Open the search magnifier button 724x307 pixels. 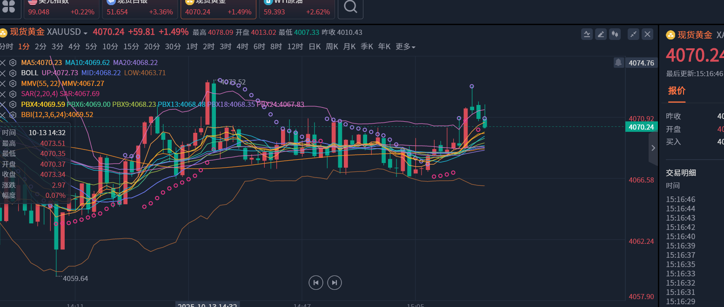[x=350, y=7]
